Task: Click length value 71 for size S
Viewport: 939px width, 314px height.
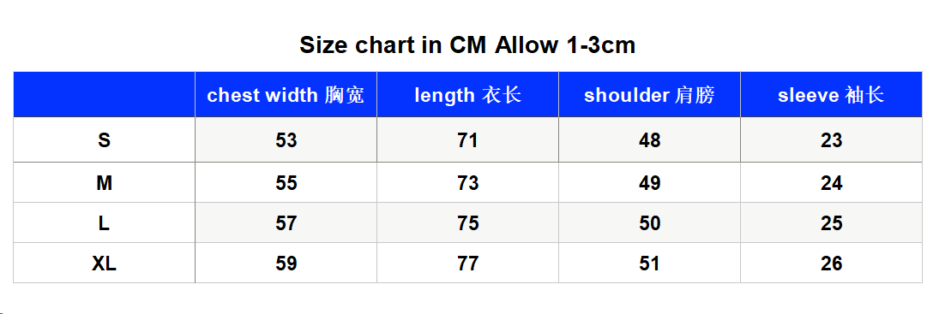Action: 467,139
